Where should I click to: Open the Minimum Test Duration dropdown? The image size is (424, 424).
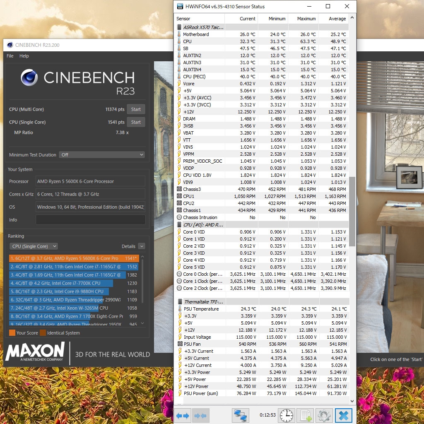pyautogui.click(x=101, y=154)
